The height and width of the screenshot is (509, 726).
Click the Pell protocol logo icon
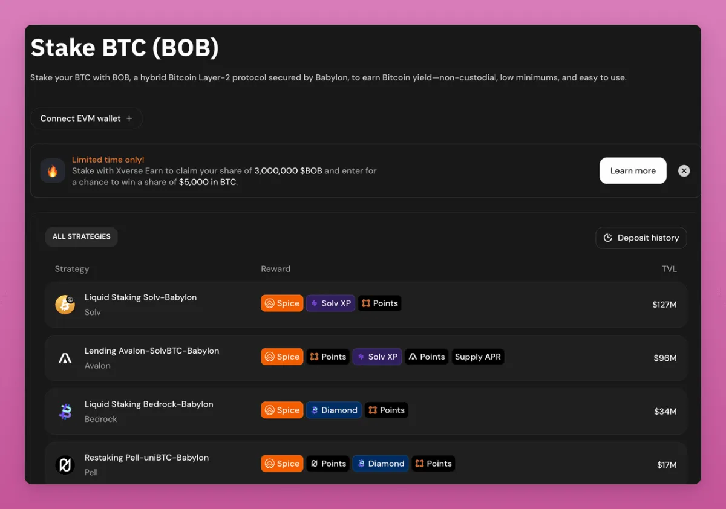pyautogui.click(x=65, y=465)
